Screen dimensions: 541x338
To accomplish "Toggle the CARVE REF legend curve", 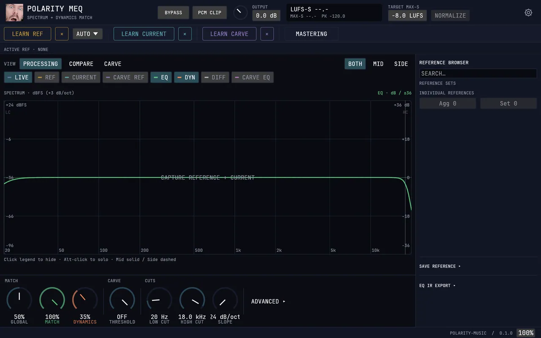I will click(125, 77).
